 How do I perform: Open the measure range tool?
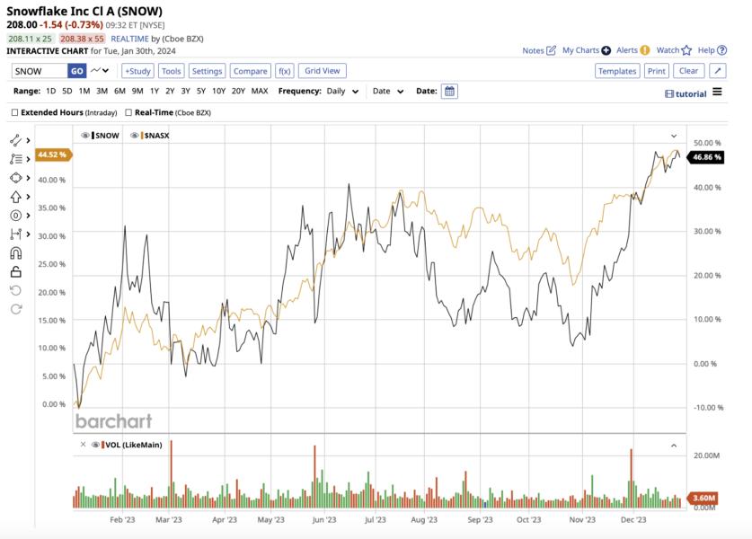coord(15,234)
